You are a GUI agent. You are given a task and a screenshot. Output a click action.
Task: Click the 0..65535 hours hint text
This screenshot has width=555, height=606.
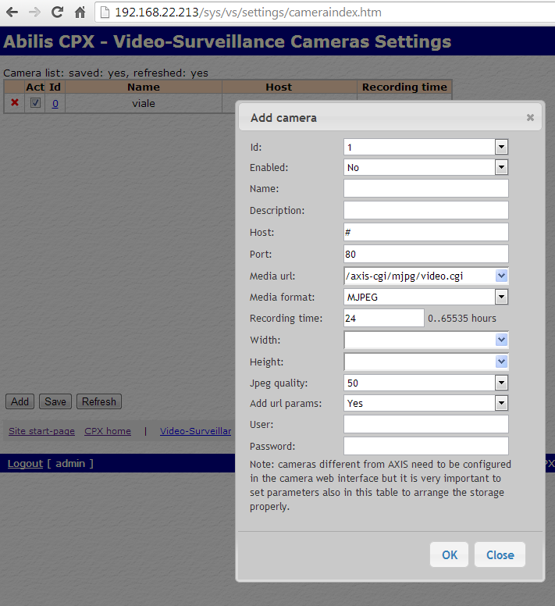pyautogui.click(x=462, y=318)
